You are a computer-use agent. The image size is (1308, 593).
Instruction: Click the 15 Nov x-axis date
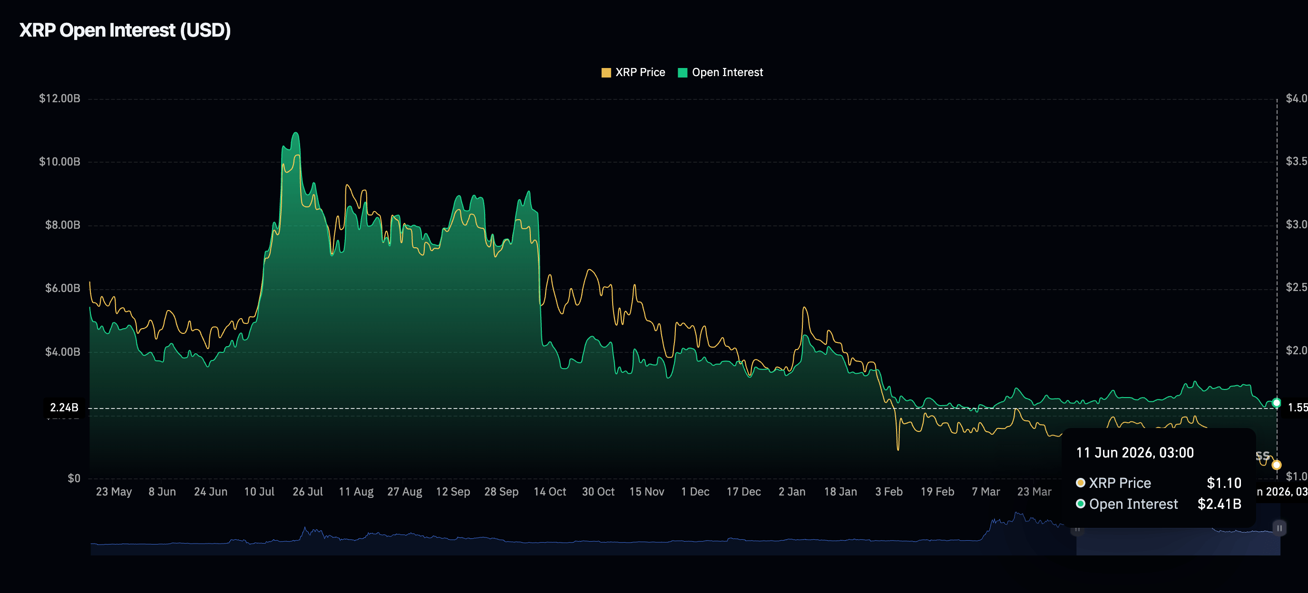pyautogui.click(x=647, y=491)
